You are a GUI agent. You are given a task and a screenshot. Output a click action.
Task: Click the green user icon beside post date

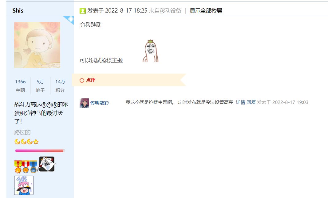83,11
